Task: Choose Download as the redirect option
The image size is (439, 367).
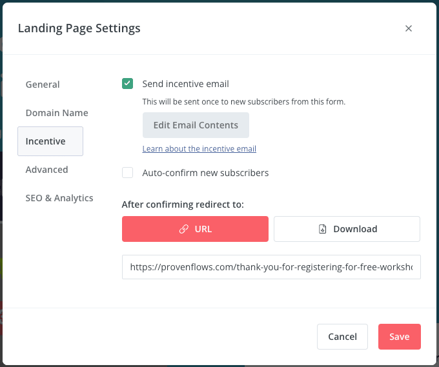Action: (x=347, y=229)
